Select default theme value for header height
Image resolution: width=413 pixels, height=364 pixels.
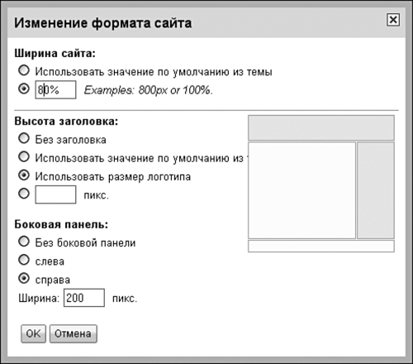coord(24,156)
